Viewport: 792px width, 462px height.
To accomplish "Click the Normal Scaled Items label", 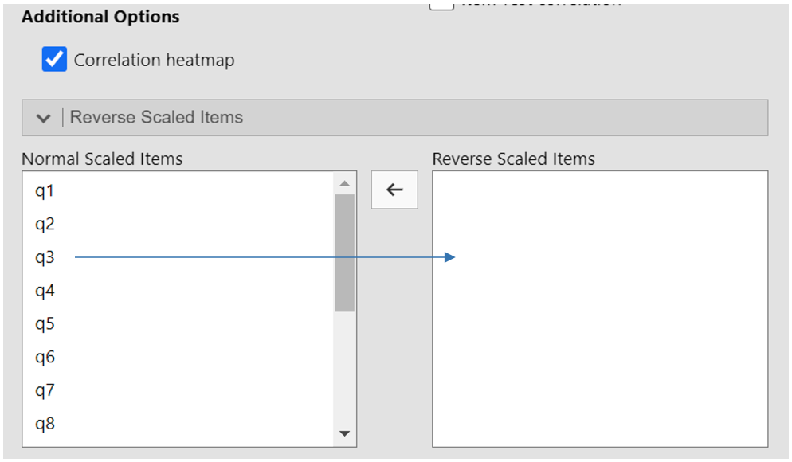I will (x=102, y=159).
